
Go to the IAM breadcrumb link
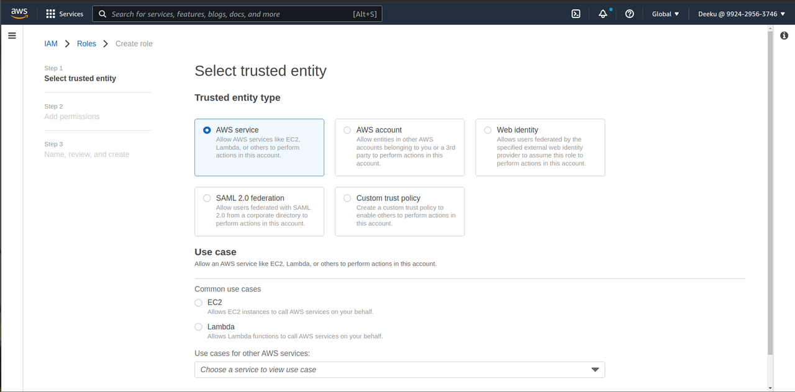[51, 43]
